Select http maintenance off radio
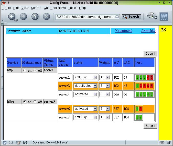173x146 pixels. point(35,70)
